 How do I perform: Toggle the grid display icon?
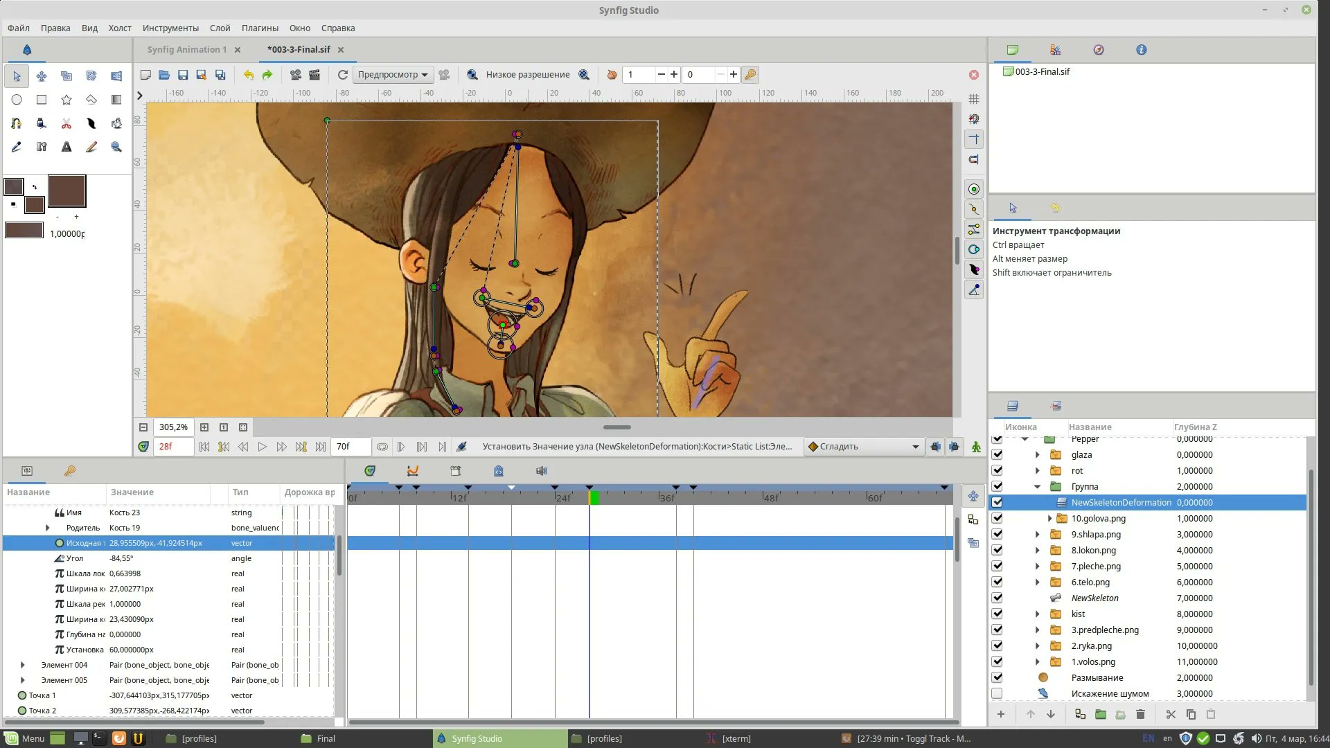pyautogui.click(x=974, y=99)
